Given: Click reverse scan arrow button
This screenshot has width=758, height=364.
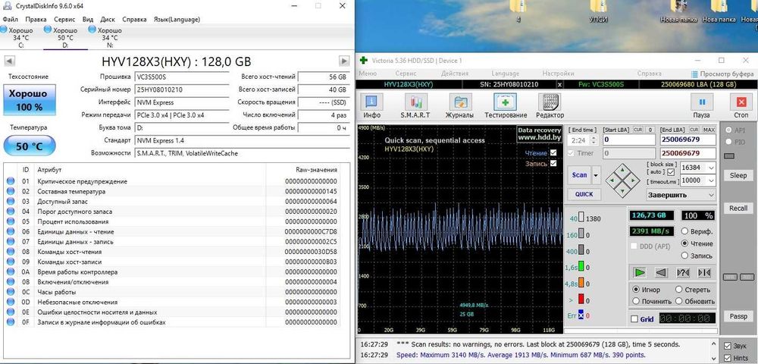Looking at the screenshot, I should tap(661, 273).
